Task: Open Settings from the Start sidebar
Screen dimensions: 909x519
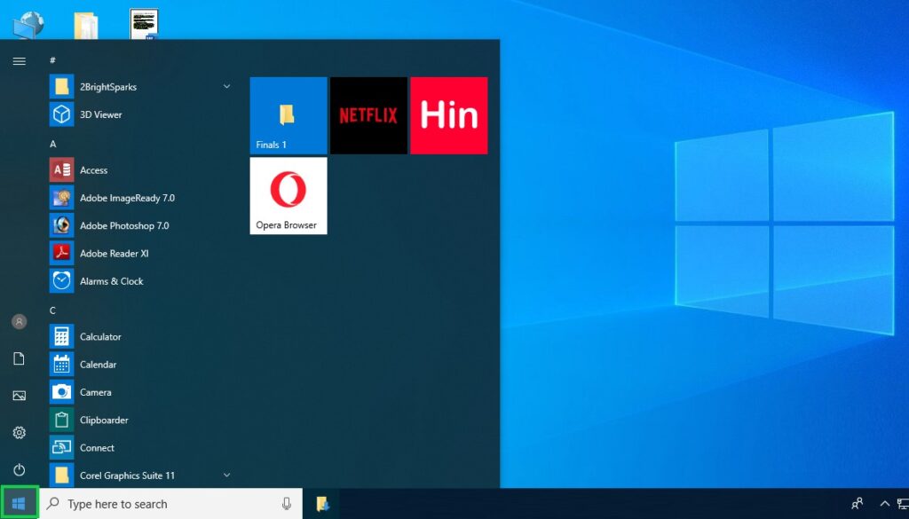Action: click(x=19, y=433)
